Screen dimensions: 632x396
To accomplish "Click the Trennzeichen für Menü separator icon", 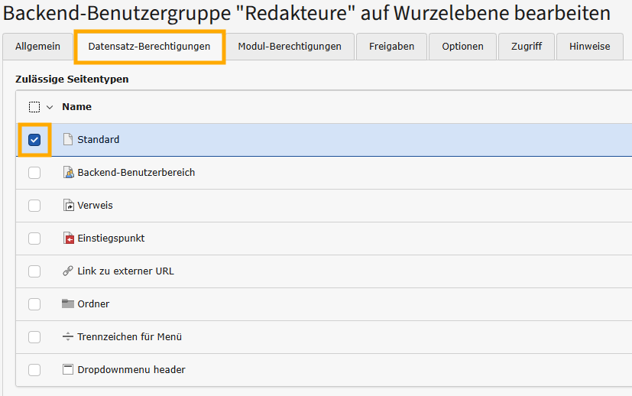I will pyautogui.click(x=68, y=337).
